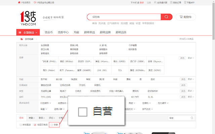Screen dimensions: 215x134
Task: Choose the 151L-220L capacity filter
Action: [x=46, y=97]
